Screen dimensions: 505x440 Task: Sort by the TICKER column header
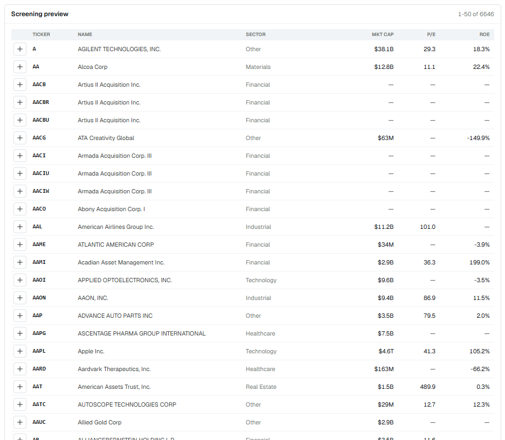(x=41, y=34)
